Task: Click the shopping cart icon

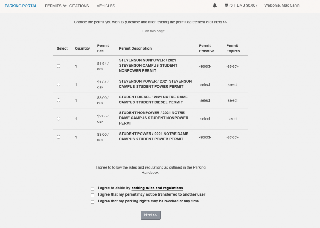Action: [226, 5]
